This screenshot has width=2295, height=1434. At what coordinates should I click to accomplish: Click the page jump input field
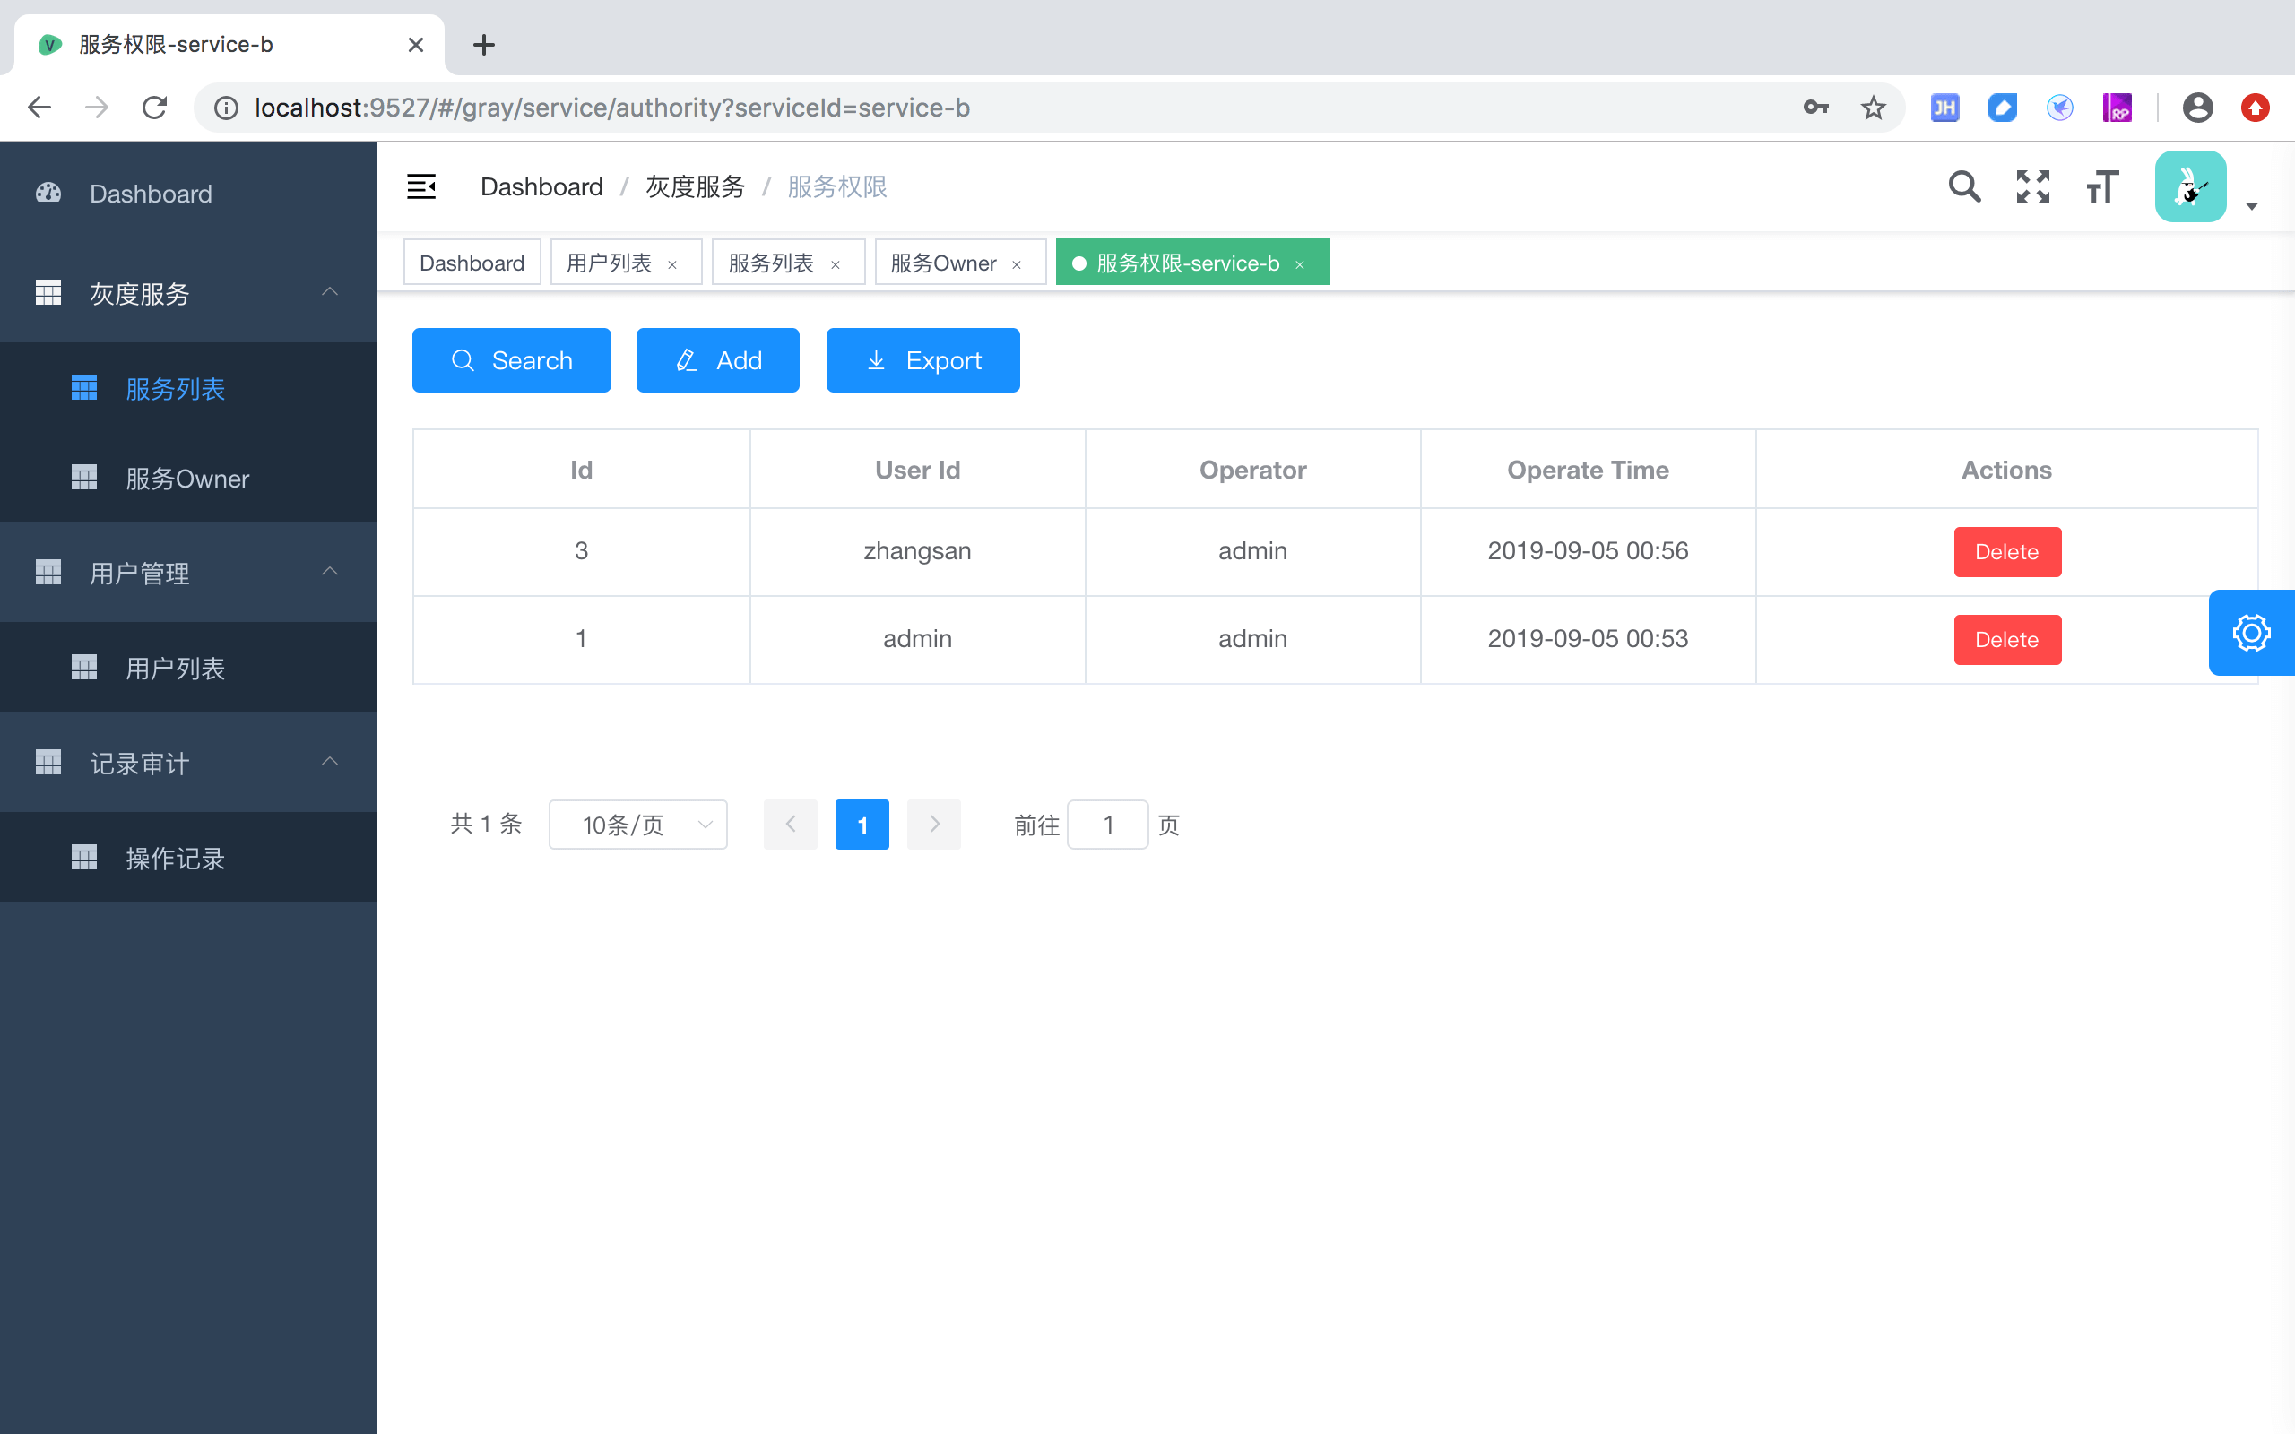[x=1107, y=825]
